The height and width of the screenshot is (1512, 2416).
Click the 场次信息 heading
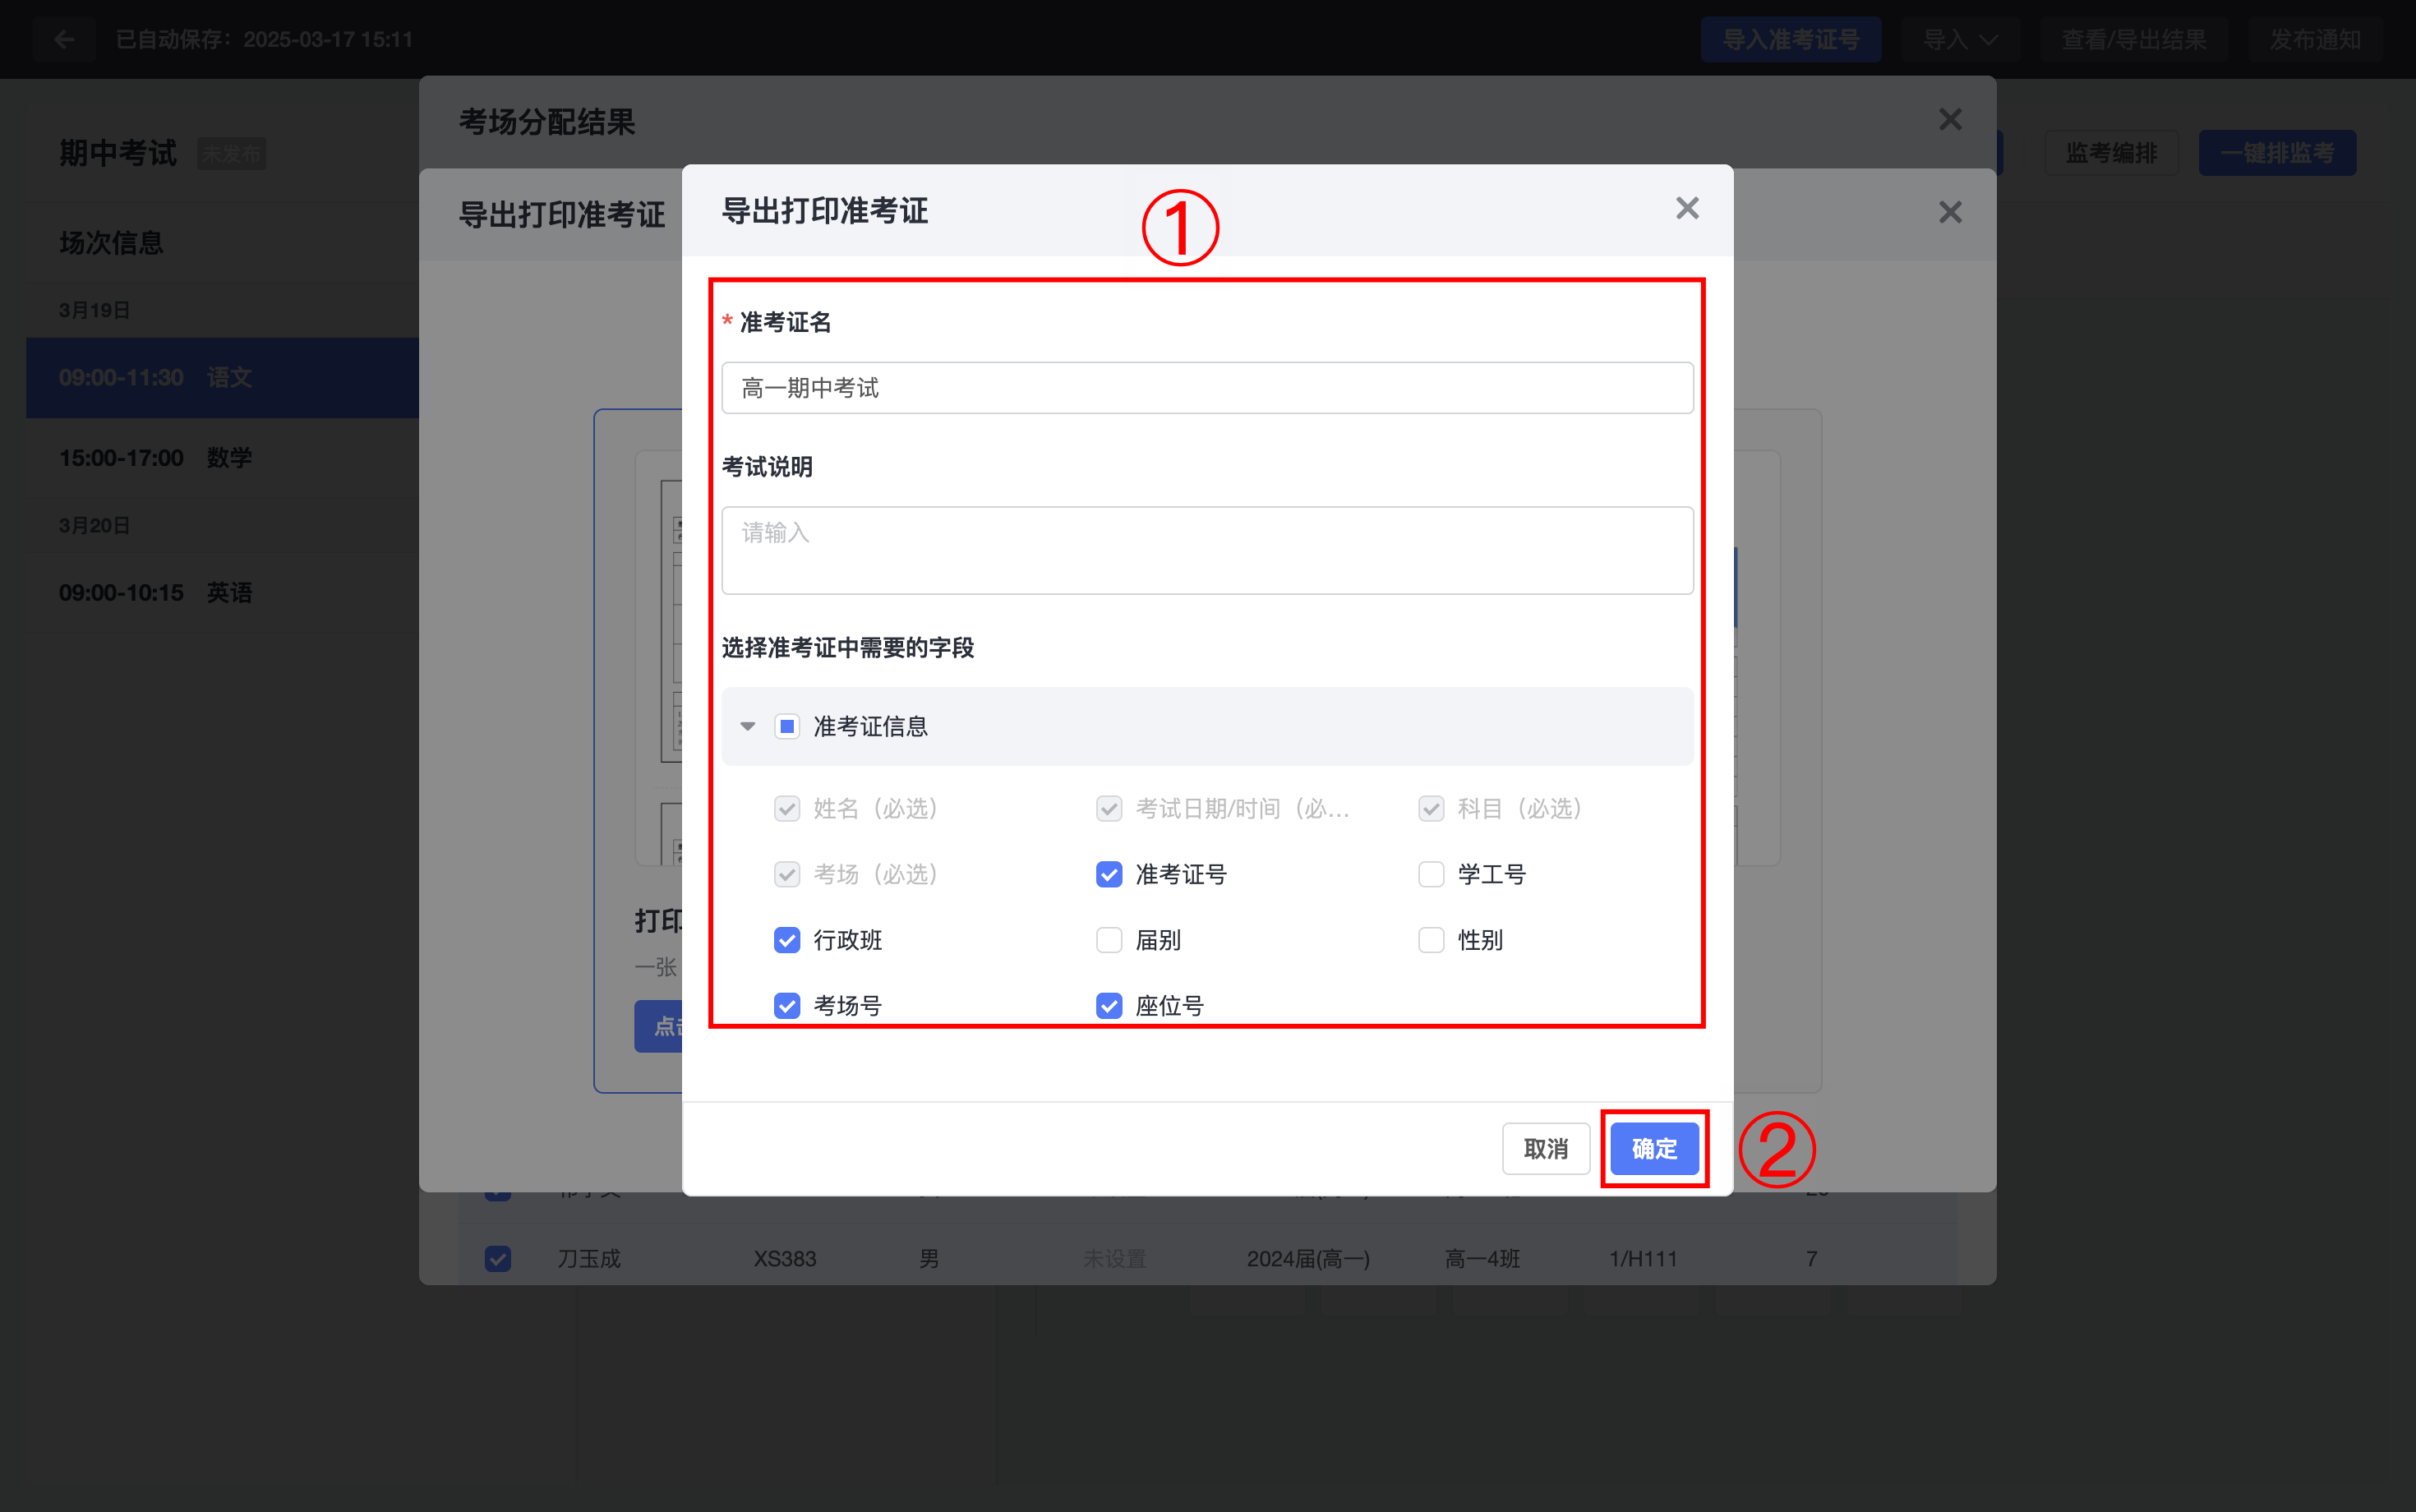tap(111, 243)
